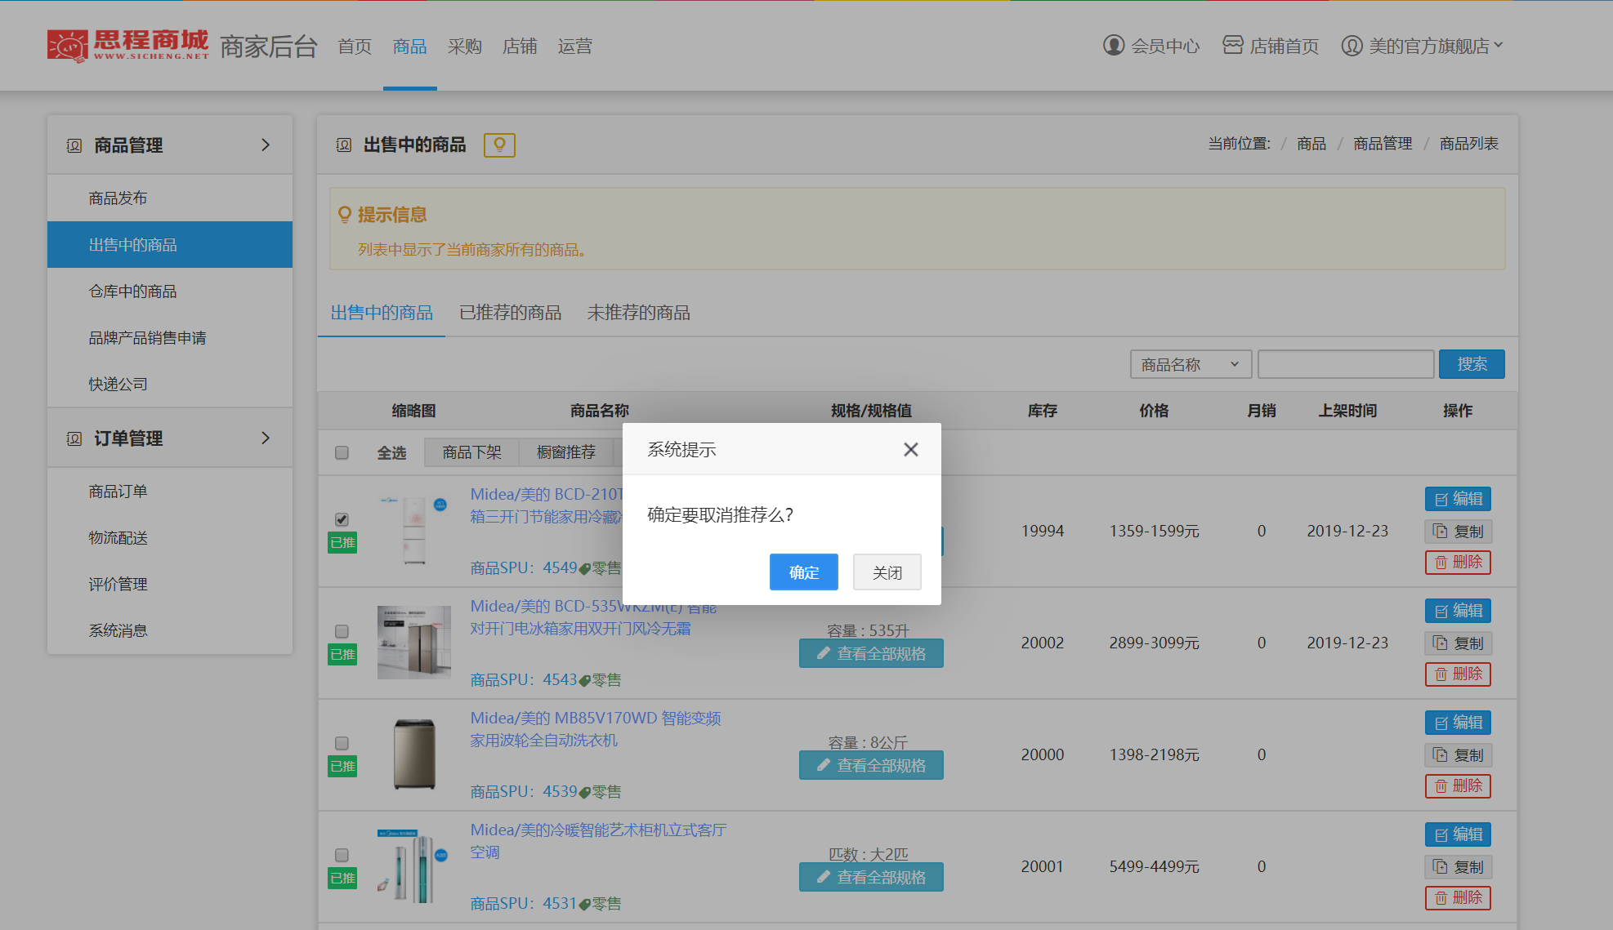Switch to 已推荐的商品 tab
The image size is (1613, 930).
pyautogui.click(x=510, y=313)
